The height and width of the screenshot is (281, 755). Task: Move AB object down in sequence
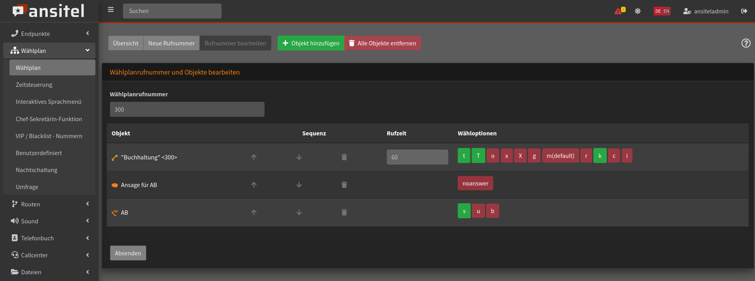pos(299,212)
